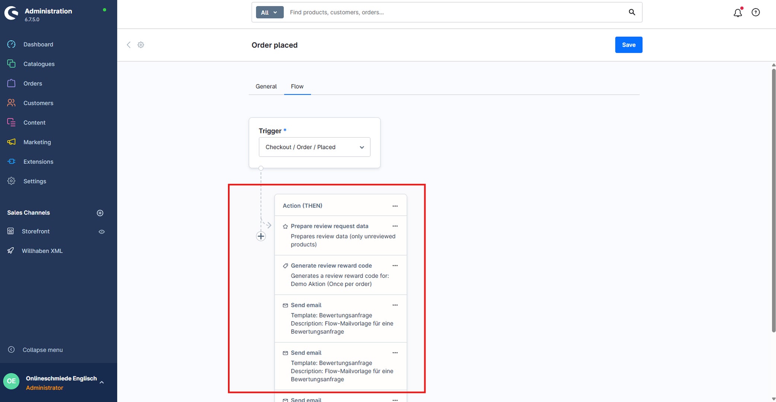The image size is (776, 402).
Task: Open Content section icon
Action: [x=11, y=122]
